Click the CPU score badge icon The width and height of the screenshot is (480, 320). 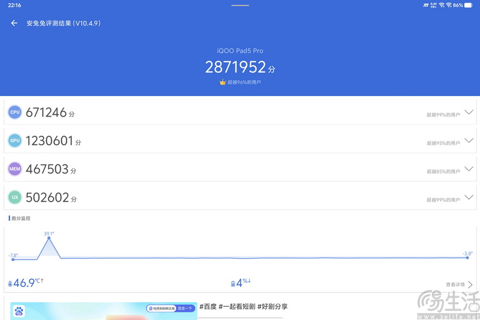point(15,112)
